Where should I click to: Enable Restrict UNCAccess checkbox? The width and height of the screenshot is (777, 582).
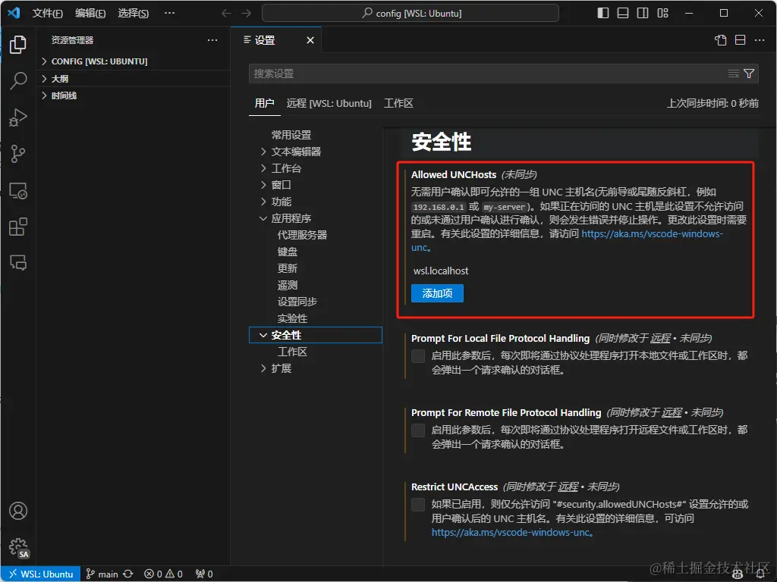click(x=418, y=504)
